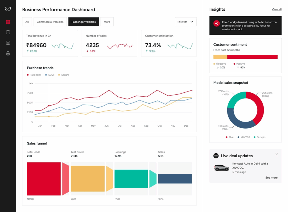
Task: Dismiss the Live deal updates card
Action: pyautogui.click(x=276, y=154)
